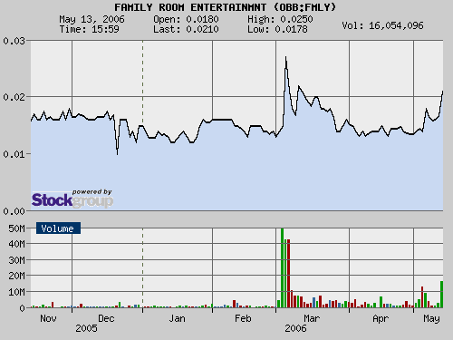
Task: Click the 'Open: 0.0180' value
Action: pyautogui.click(x=186, y=19)
